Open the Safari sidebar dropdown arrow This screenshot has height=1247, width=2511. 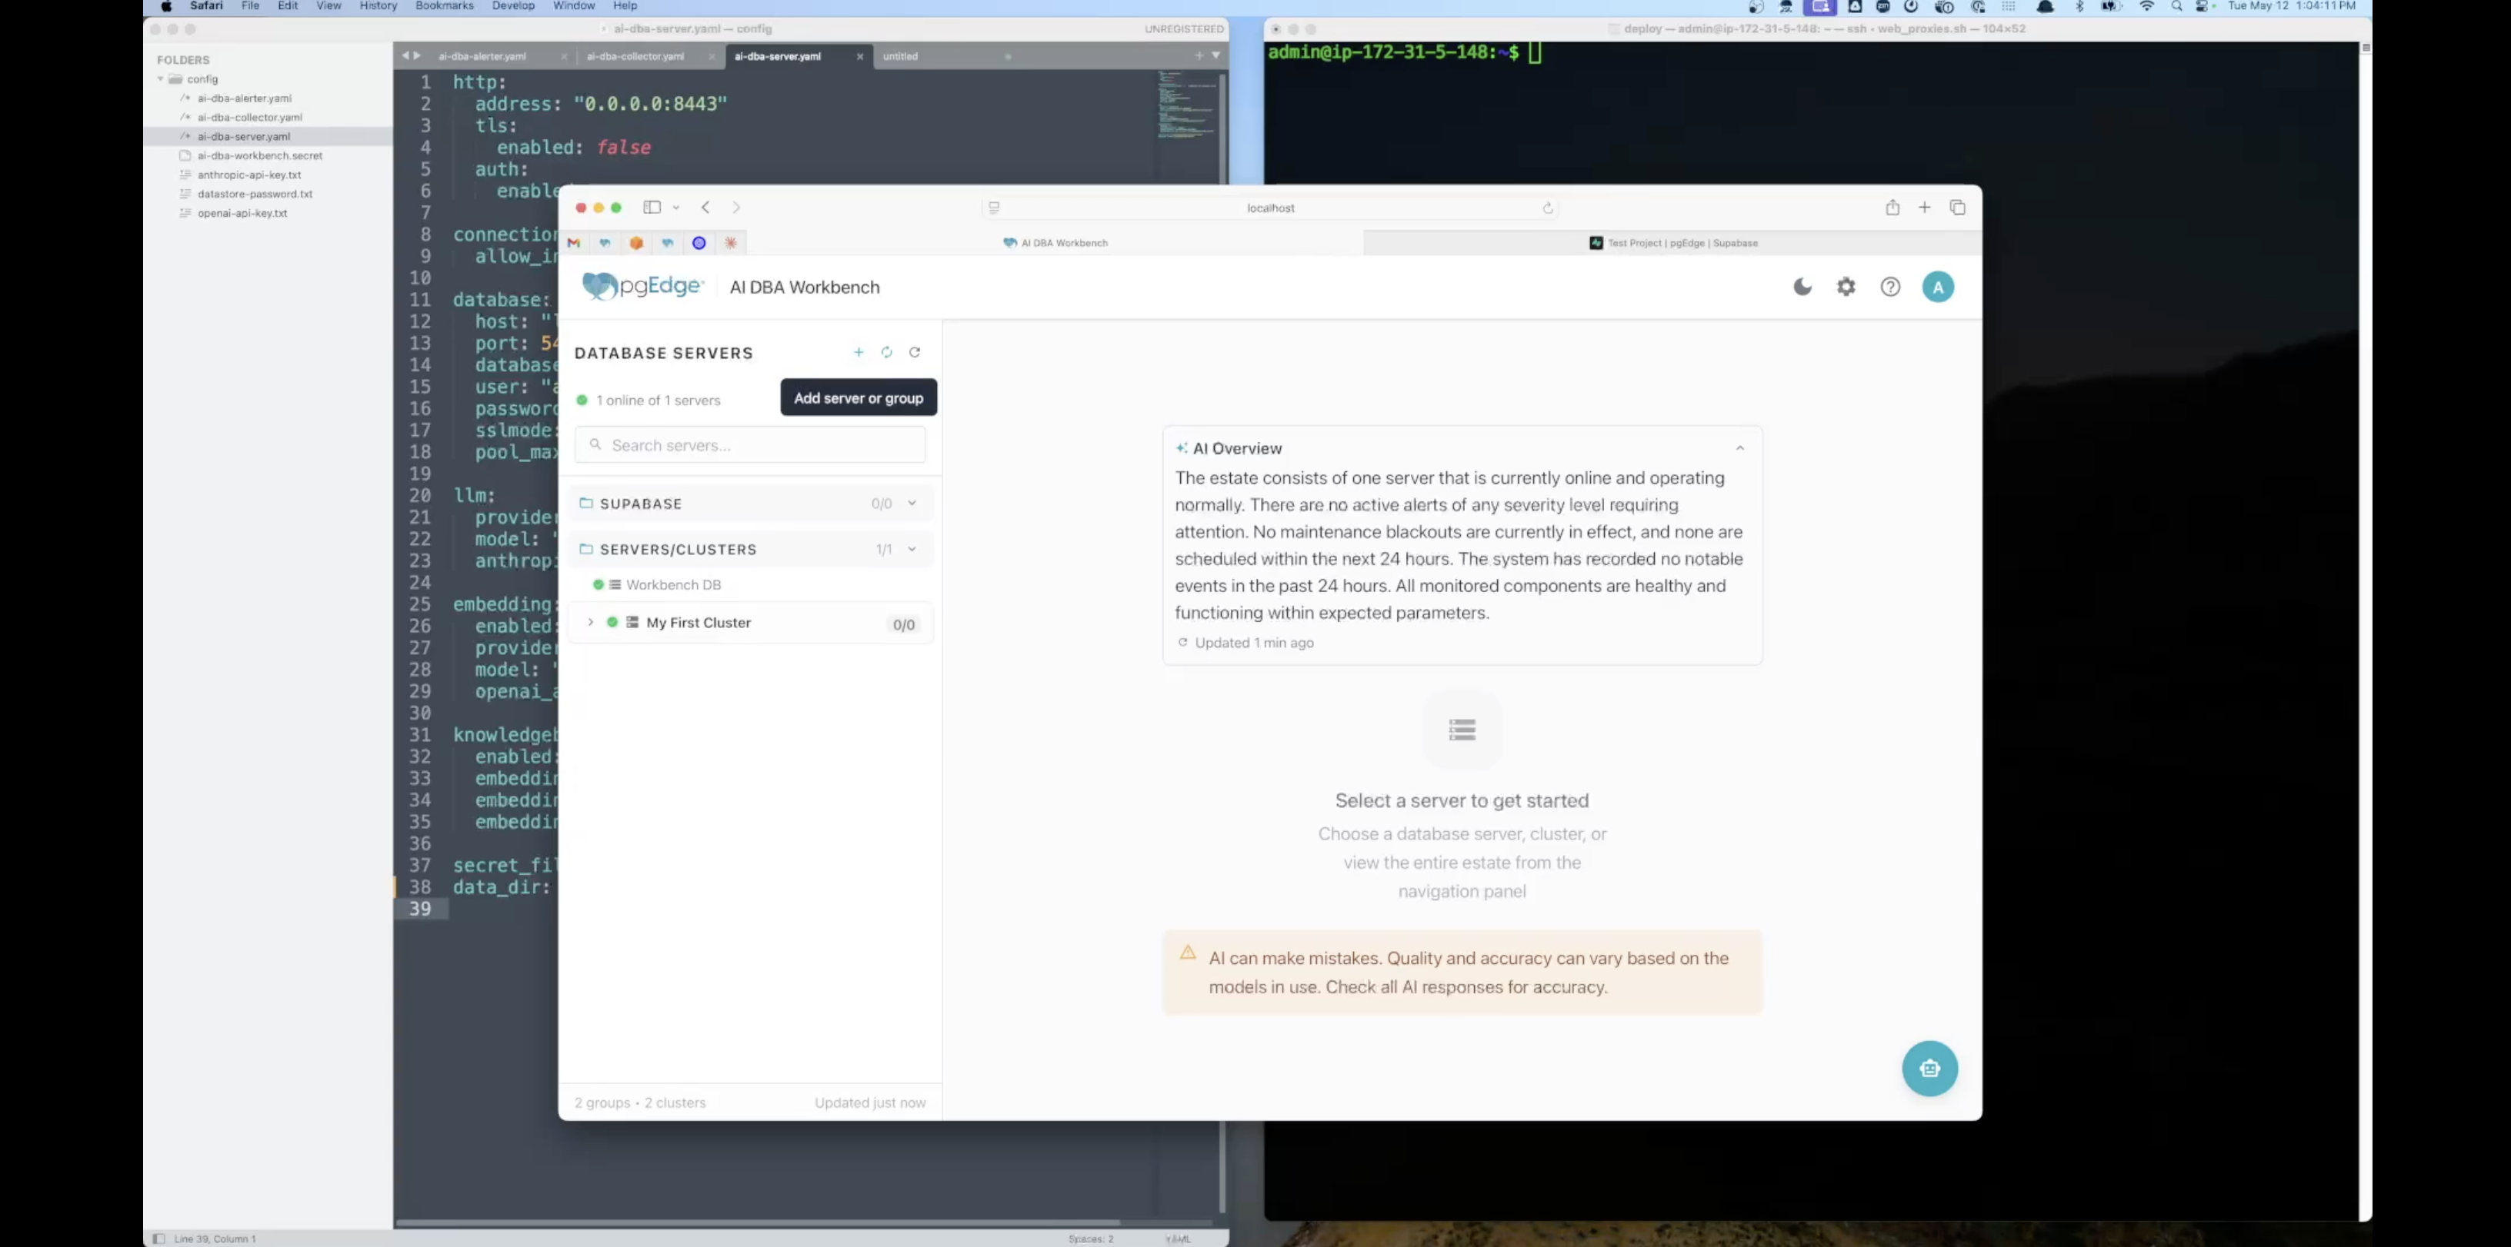[675, 208]
